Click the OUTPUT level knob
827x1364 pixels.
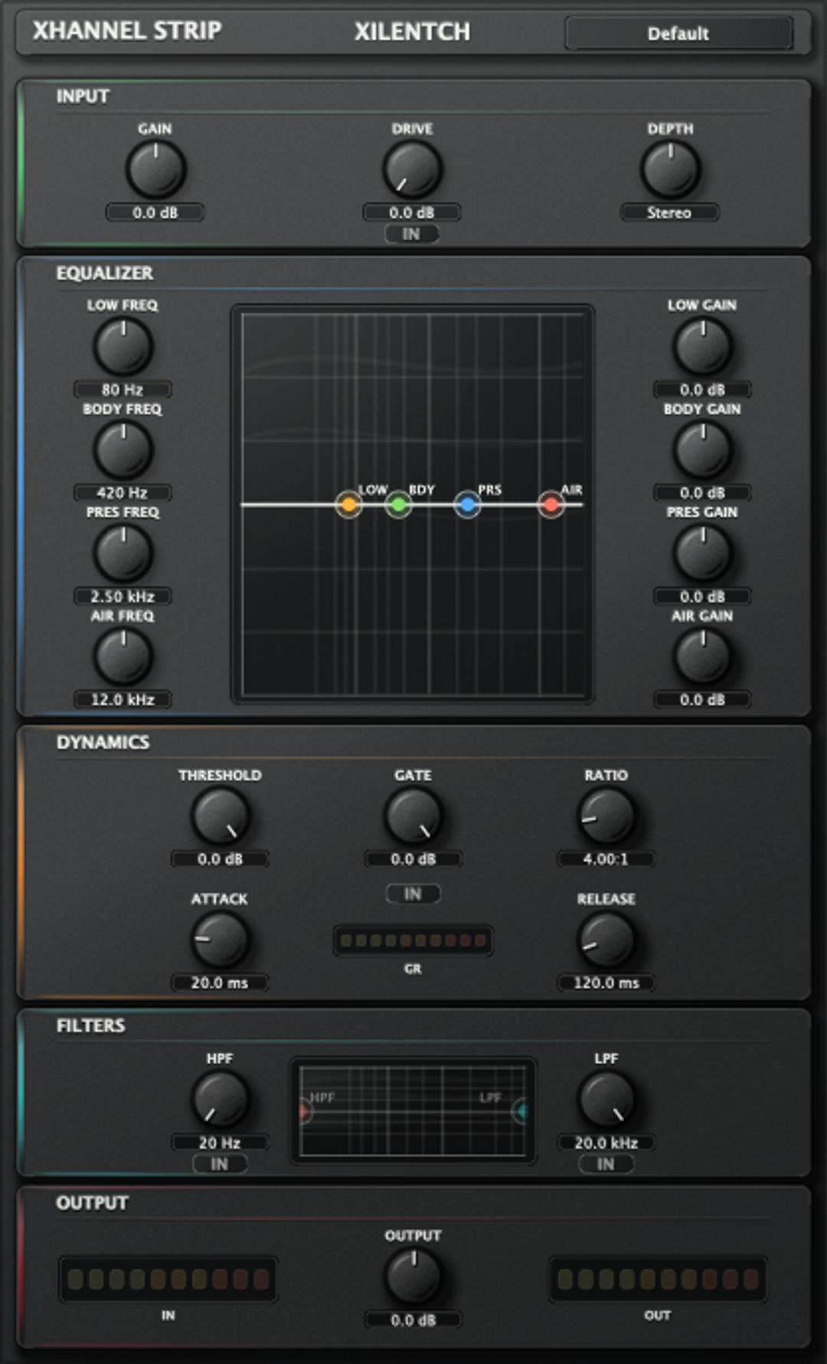(x=413, y=1277)
